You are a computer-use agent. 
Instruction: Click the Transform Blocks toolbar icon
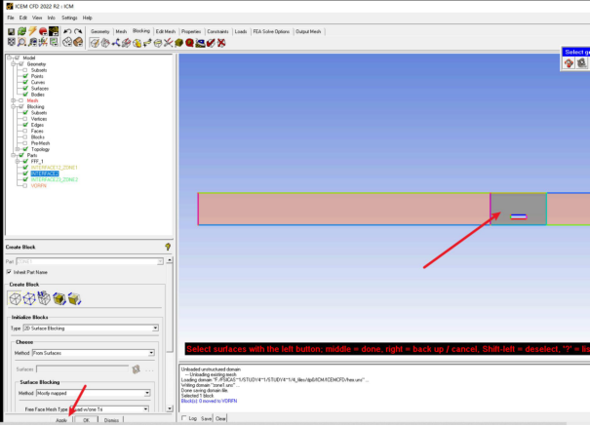pyautogui.click(x=158, y=43)
